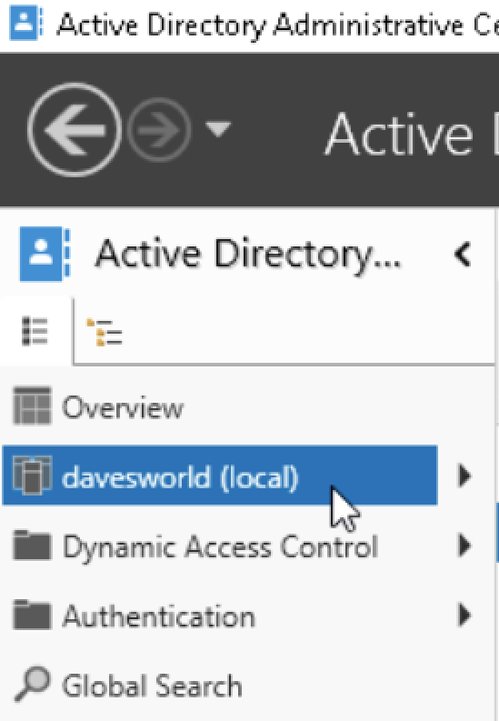Click the Overview grid icon

32,406
